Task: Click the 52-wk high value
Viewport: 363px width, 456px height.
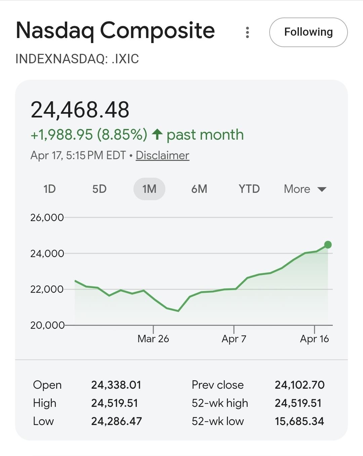Action: (x=298, y=403)
